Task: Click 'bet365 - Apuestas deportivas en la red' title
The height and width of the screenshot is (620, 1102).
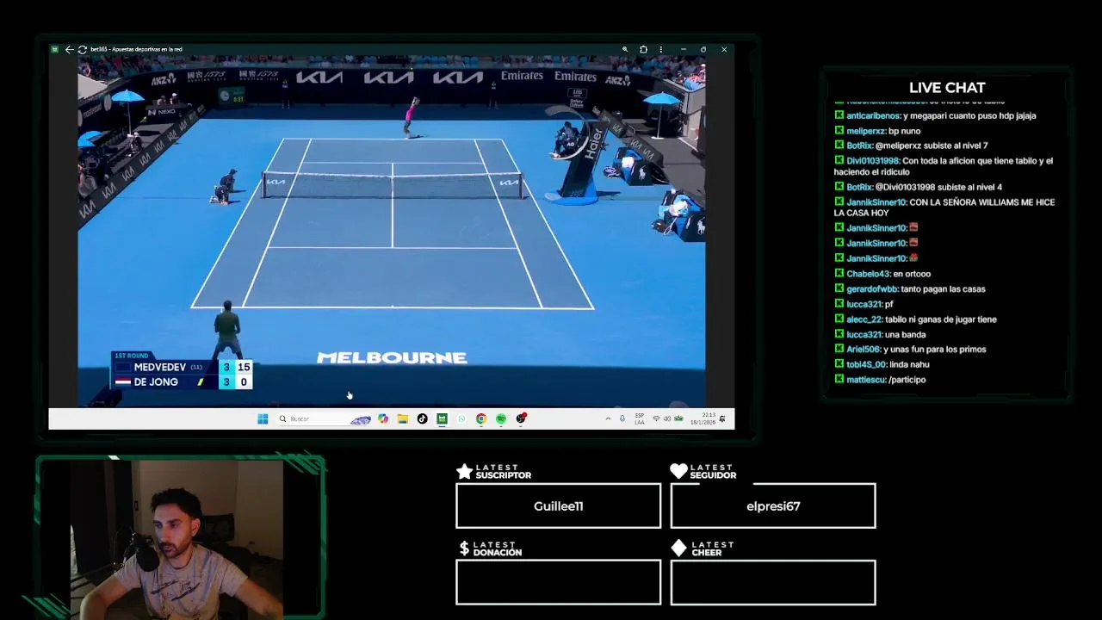Action: coord(136,50)
